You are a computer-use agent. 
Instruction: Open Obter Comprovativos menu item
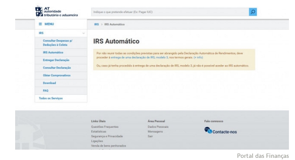click(57, 75)
